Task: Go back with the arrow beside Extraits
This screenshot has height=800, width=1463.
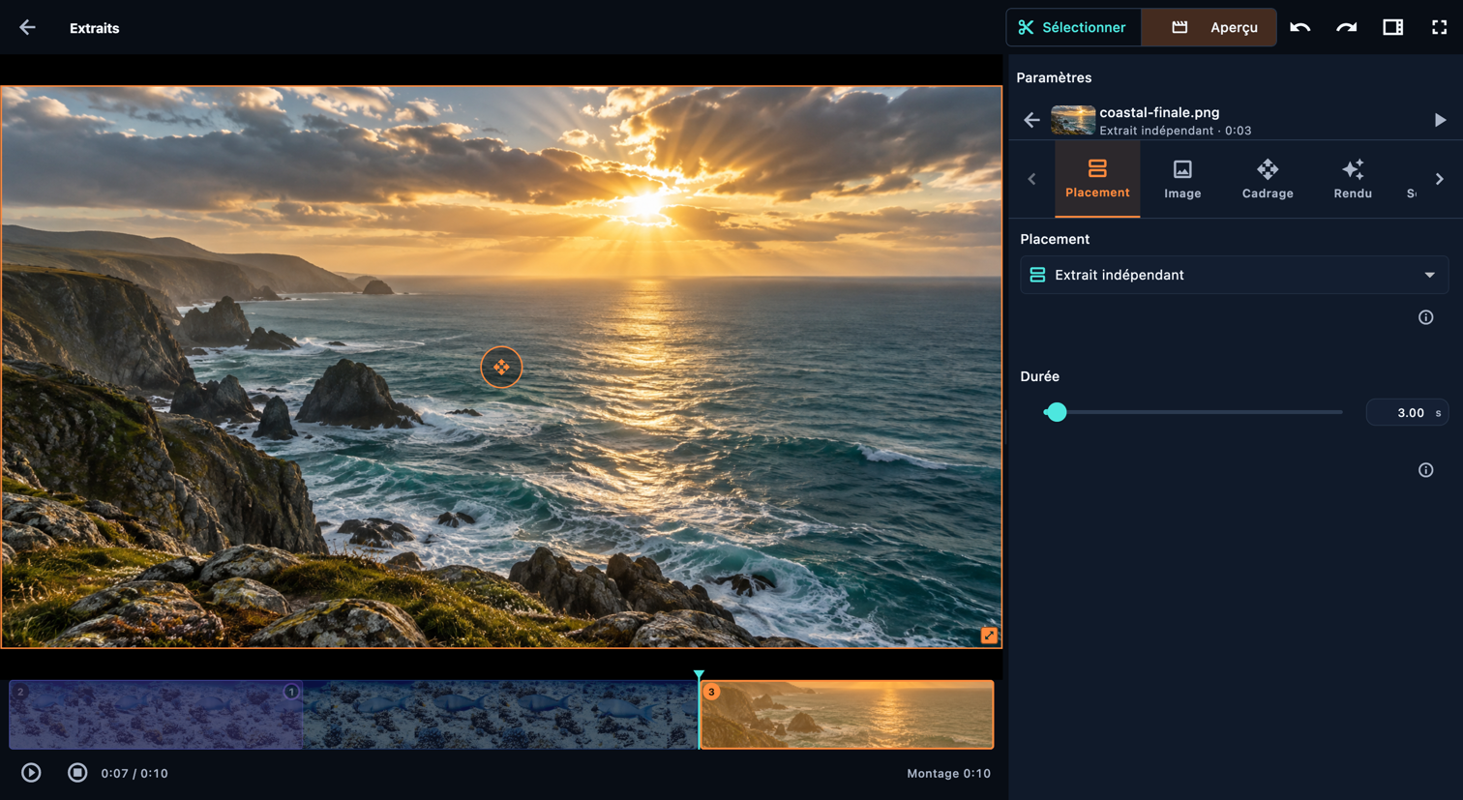Action: pyautogui.click(x=27, y=28)
